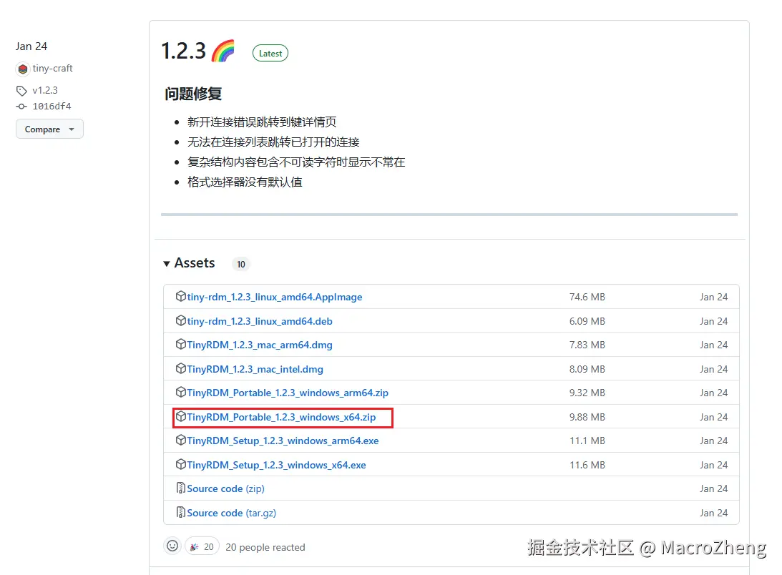
Task: Click file icon for Source code (tar.gz)
Action: (180, 512)
